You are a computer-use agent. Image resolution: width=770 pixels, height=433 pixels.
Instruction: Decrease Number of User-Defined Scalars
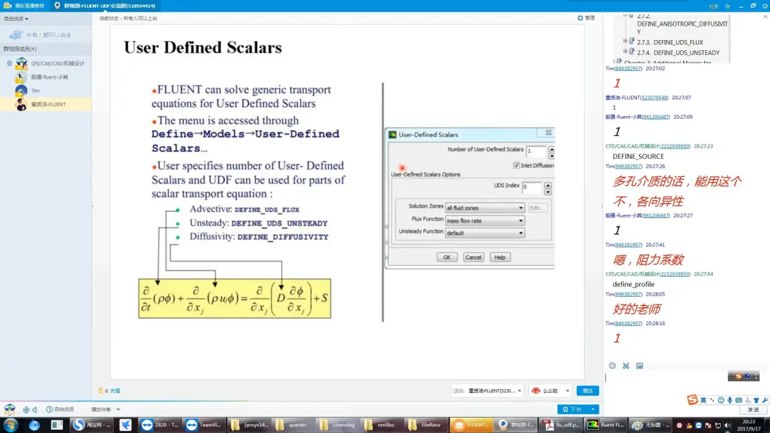pos(552,156)
